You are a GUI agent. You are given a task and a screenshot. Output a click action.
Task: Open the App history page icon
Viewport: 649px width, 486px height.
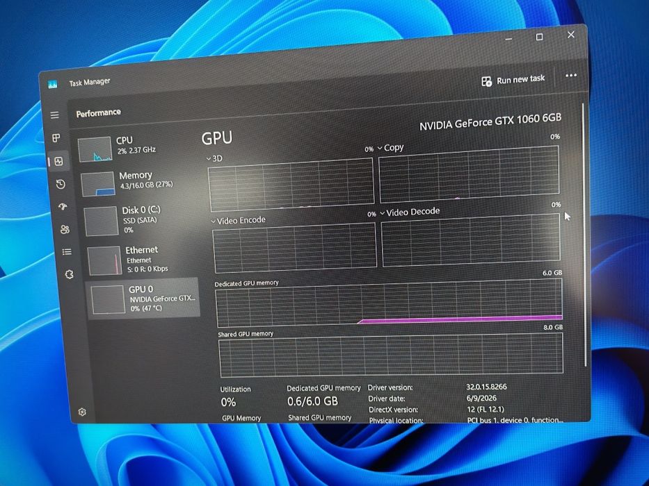pyautogui.click(x=61, y=184)
